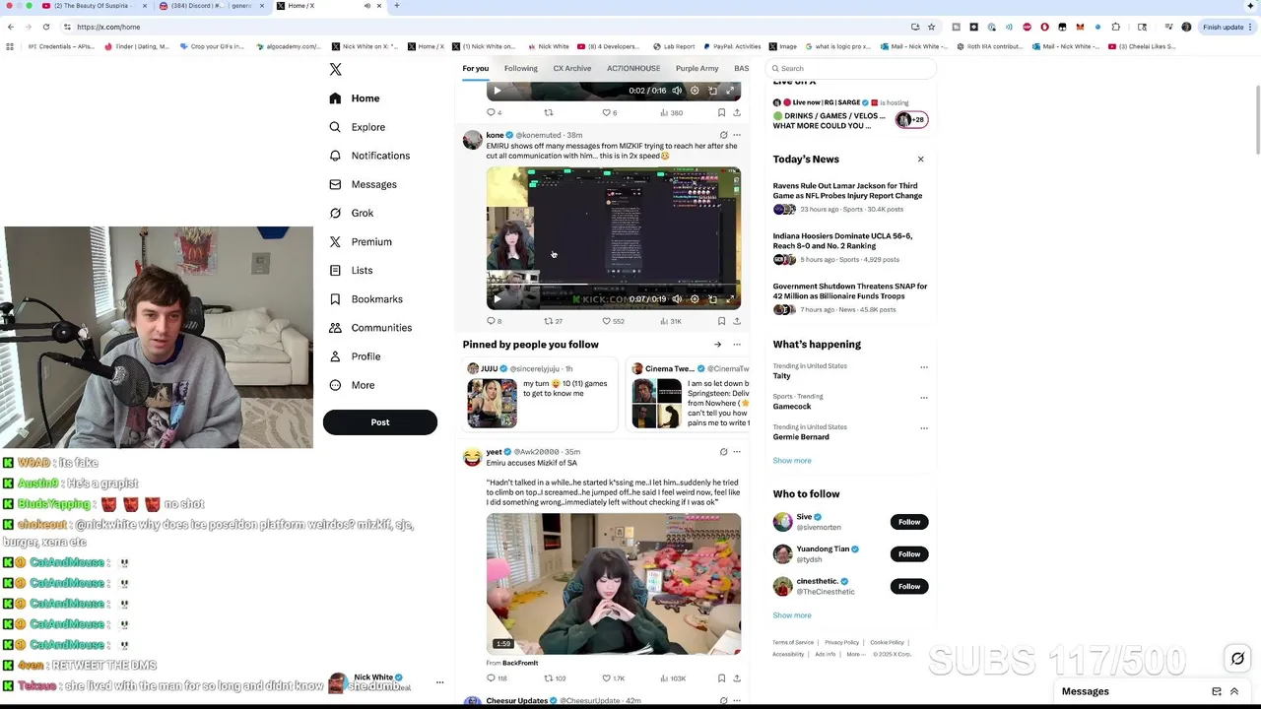Mute the kone video player
Image resolution: width=1261 pixels, height=709 pixels.
tap(677, 299)
